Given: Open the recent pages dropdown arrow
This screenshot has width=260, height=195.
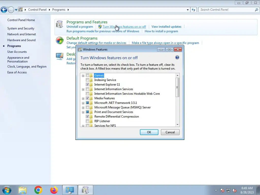Looking at the screenshot, I should pyautogui.click(x=16, y=10).
